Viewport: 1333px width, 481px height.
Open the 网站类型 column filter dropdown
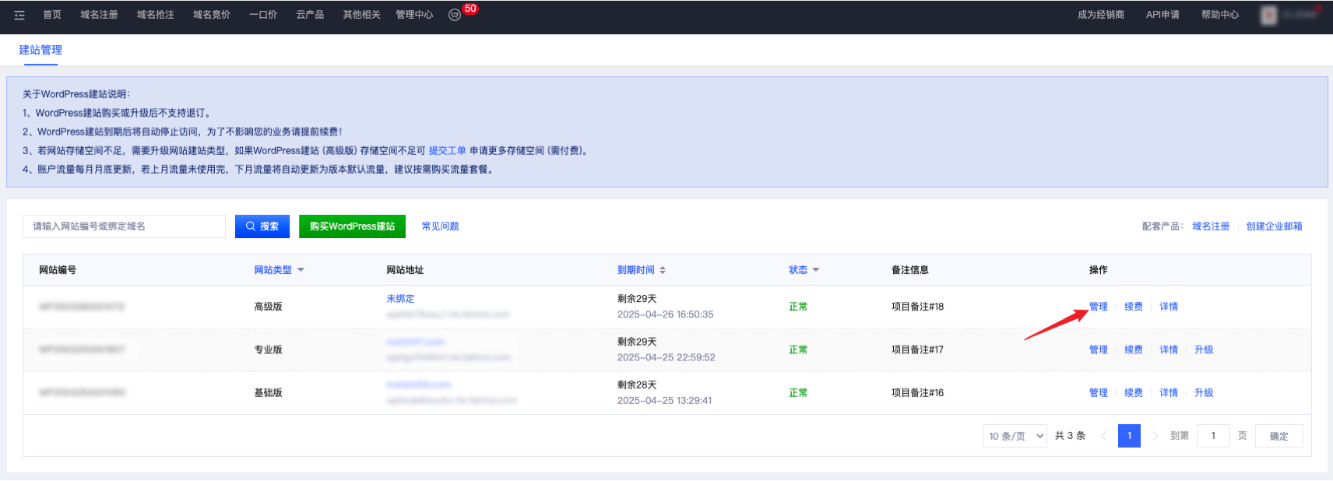pos(301,270)
